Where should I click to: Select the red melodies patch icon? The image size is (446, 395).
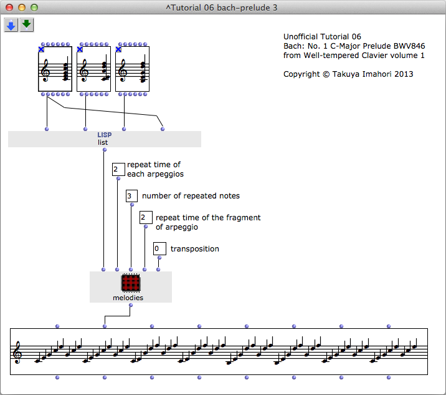coord(130,283)
